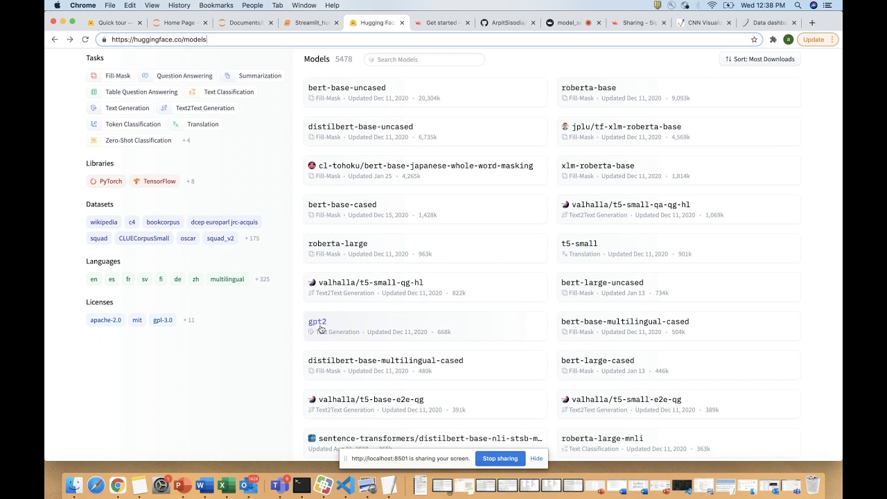
Task: Click the Chrome Update button
Action: [x=818, y=40]
